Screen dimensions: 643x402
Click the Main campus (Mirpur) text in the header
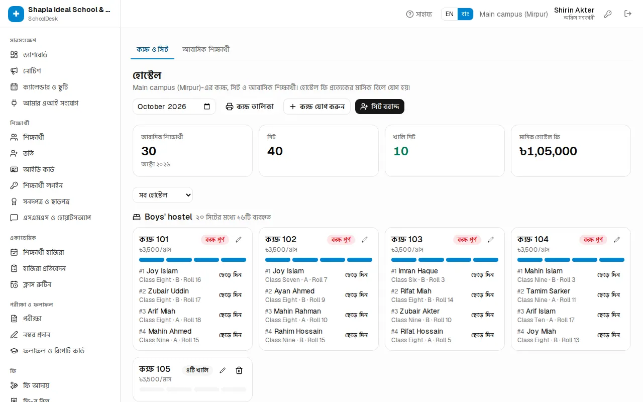coord(513,14)
